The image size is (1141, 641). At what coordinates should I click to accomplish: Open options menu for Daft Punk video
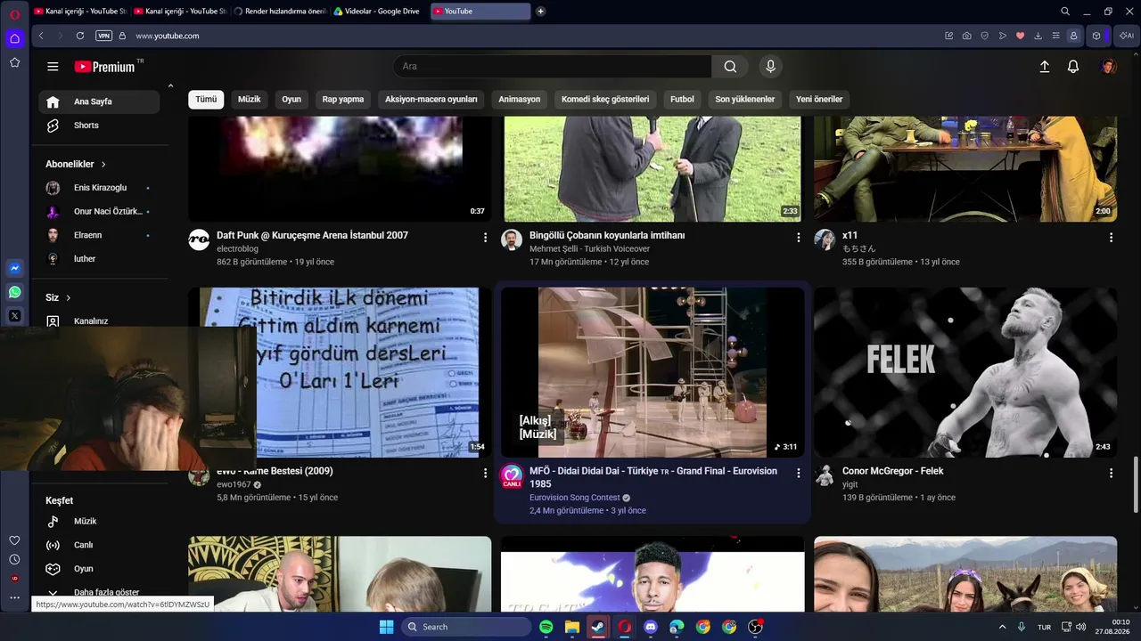tap(485, 238)
